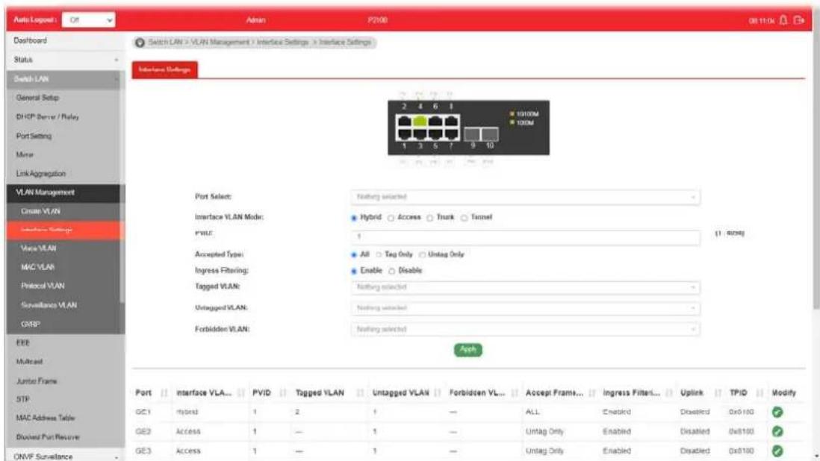This screenshot has width=820, height=461.
Task: Click the green modify icon for GE3
Action: tap(777, 451)
